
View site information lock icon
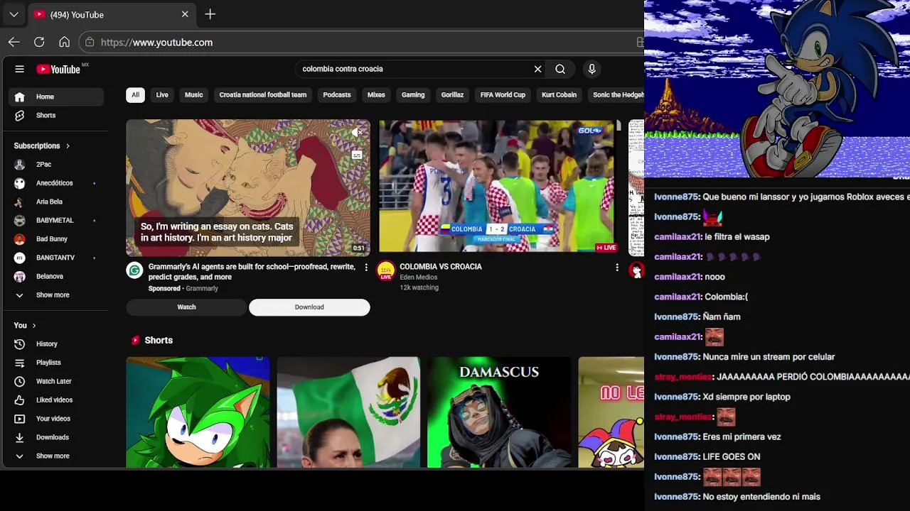(x=90, y=43)
